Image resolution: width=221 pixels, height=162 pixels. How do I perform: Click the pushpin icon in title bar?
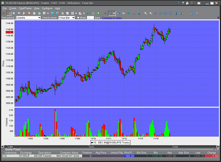click(179, 3)
